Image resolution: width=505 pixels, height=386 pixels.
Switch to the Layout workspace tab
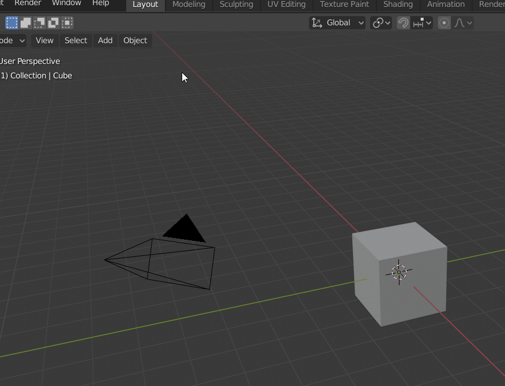145,5
